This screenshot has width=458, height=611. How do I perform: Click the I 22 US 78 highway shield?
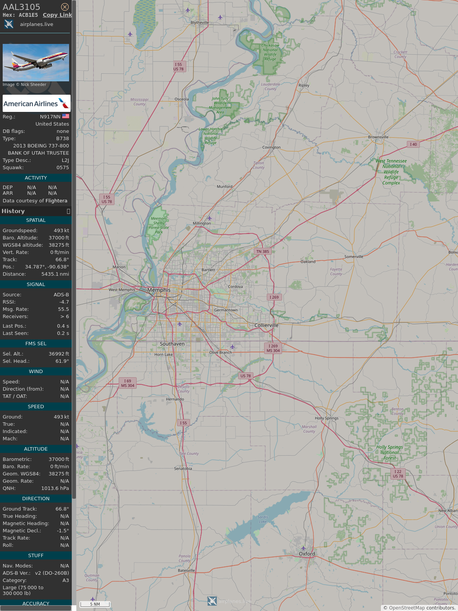click(398, 474)
